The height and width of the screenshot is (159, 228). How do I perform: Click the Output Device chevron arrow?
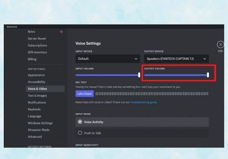[x=204, y=59]
